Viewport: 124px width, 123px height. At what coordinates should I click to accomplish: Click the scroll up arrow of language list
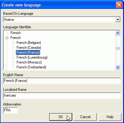(118, 33)
